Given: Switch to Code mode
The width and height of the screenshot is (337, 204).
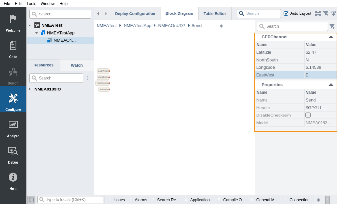Looking at the screenshot, I should 13,49.
